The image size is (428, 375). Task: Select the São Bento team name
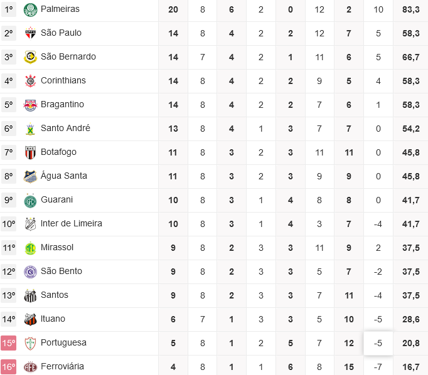(x=62, y=271)
